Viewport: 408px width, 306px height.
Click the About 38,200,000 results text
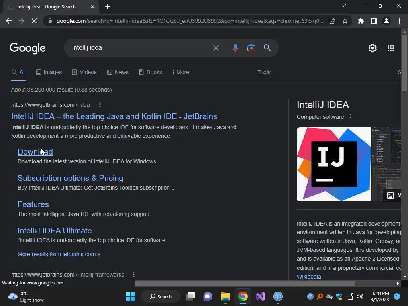[x=61, y=90]
